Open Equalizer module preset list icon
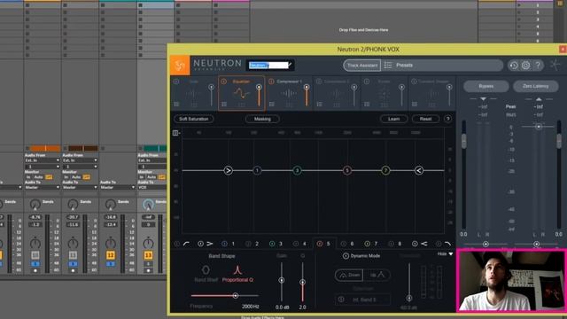This screenshot has width=567, height=319. 224,105
